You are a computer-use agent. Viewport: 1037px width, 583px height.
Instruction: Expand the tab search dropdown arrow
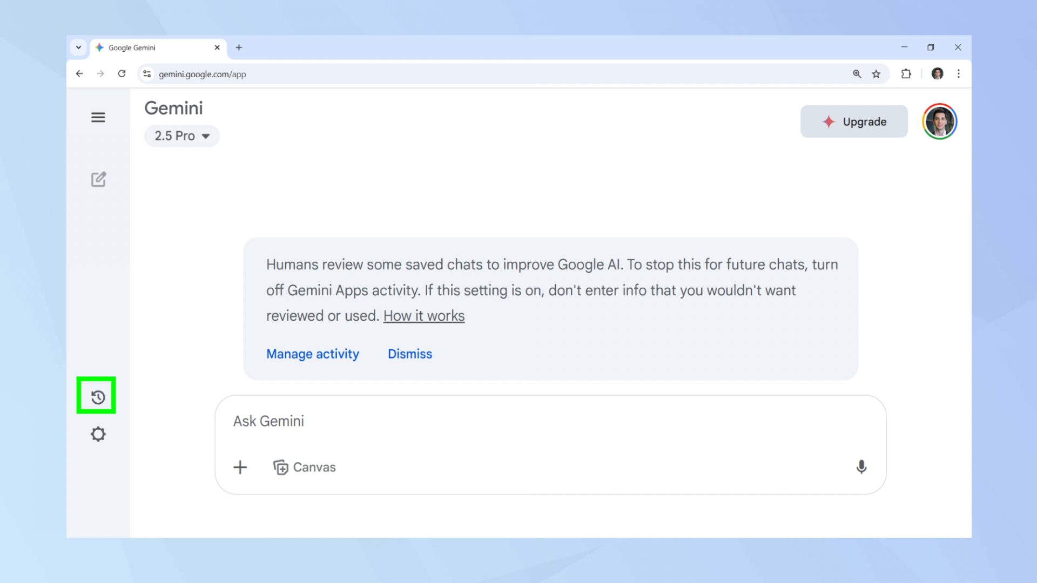(78, 48)
